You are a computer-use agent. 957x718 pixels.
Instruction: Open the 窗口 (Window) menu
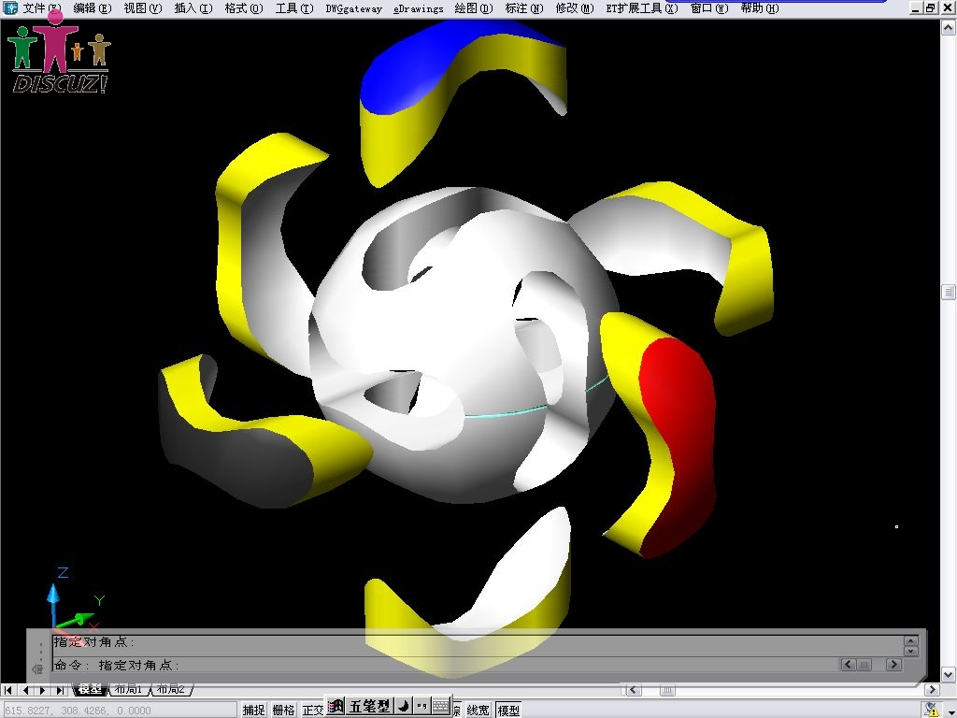[709, 8]
